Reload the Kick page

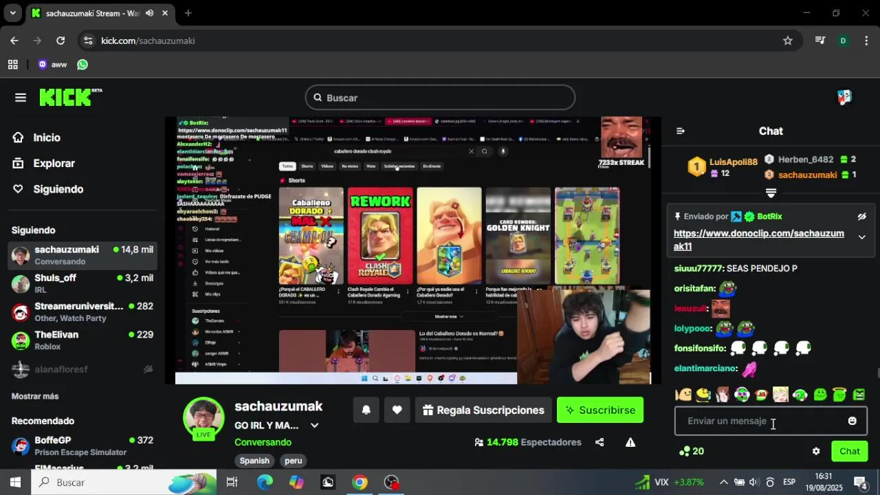tap(60, 41)
